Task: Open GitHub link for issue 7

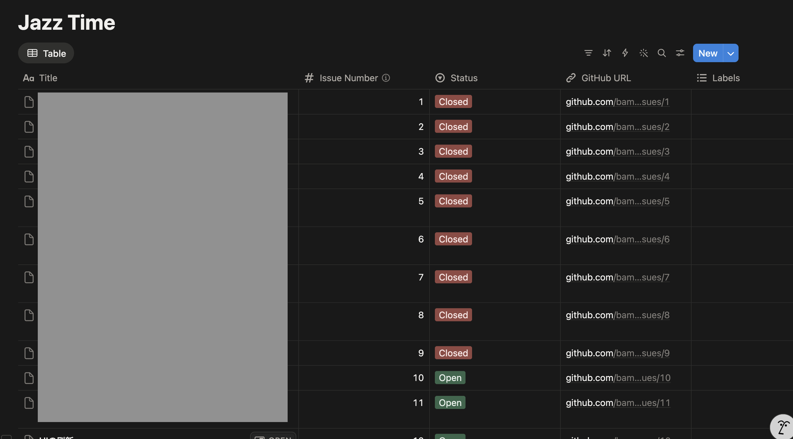Action: (618, 277)
